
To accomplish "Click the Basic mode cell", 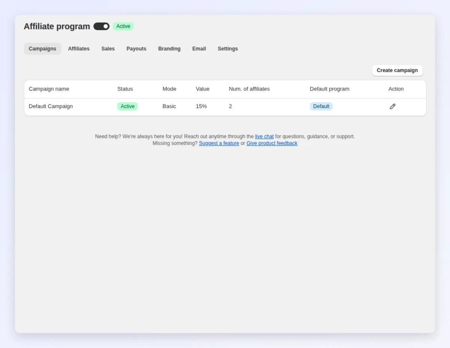I will pyautogui.click(x=169, y=106).
